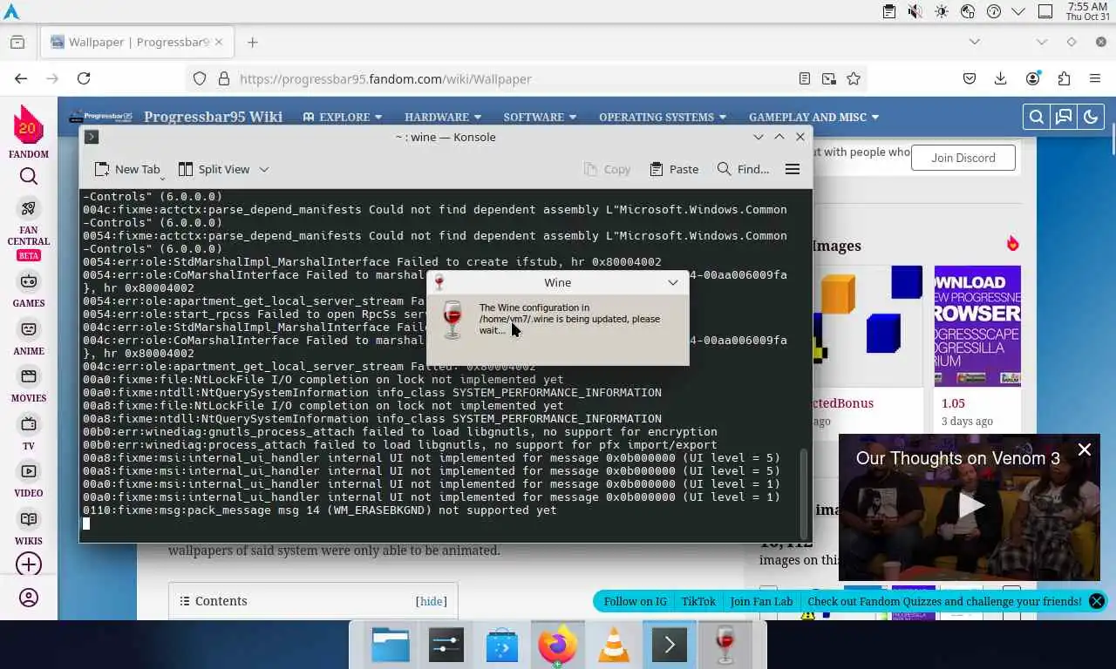Bookmark this page with star icon
The width and height of the screenshot is (1116, 669).
(854, 78)
